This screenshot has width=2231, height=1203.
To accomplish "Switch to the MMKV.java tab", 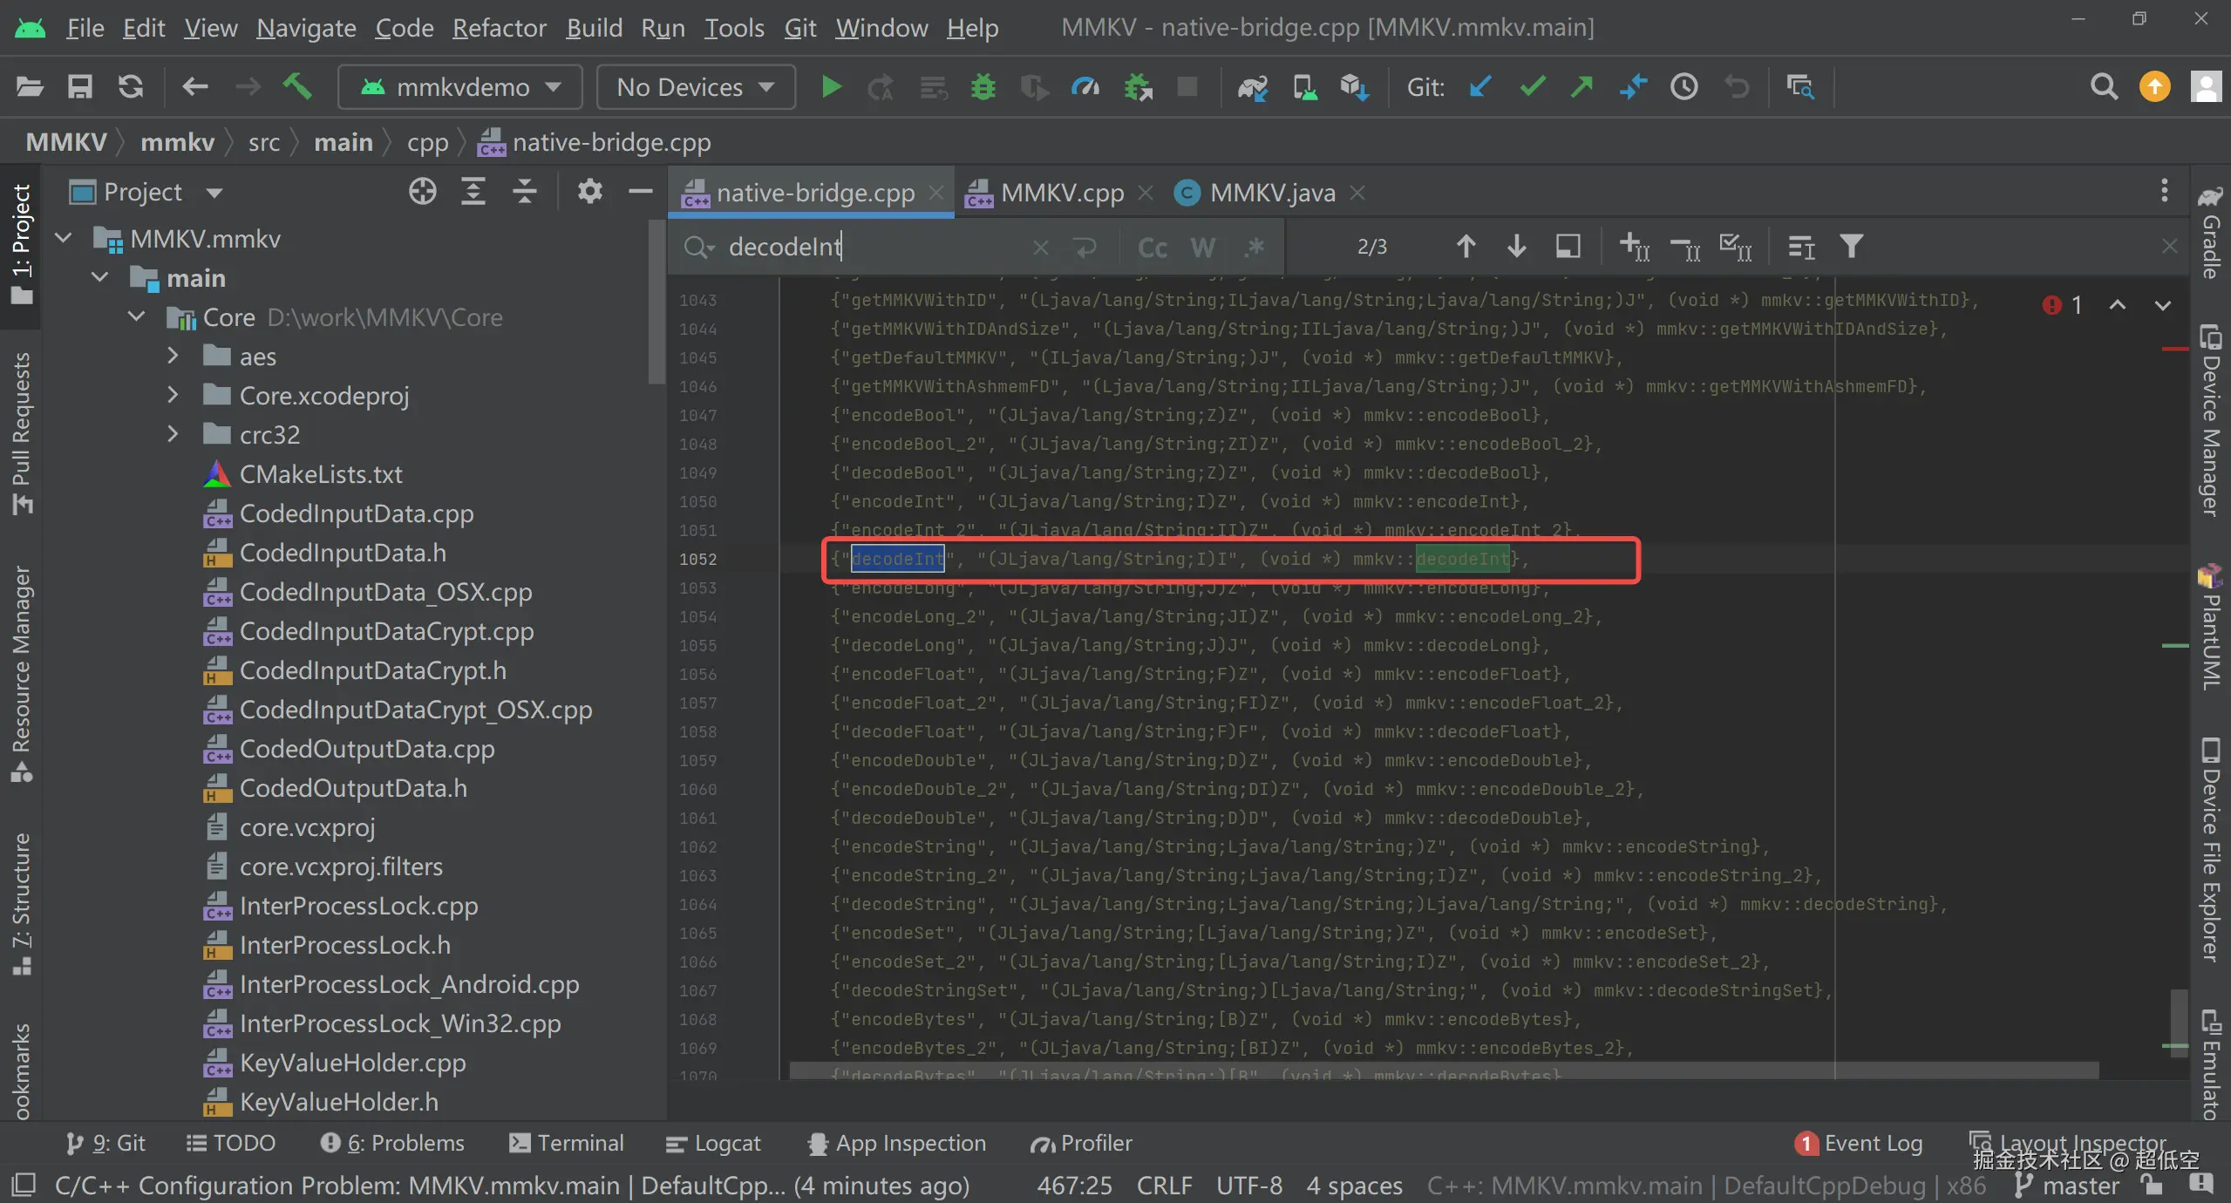I will click(x=1271, y=193).
